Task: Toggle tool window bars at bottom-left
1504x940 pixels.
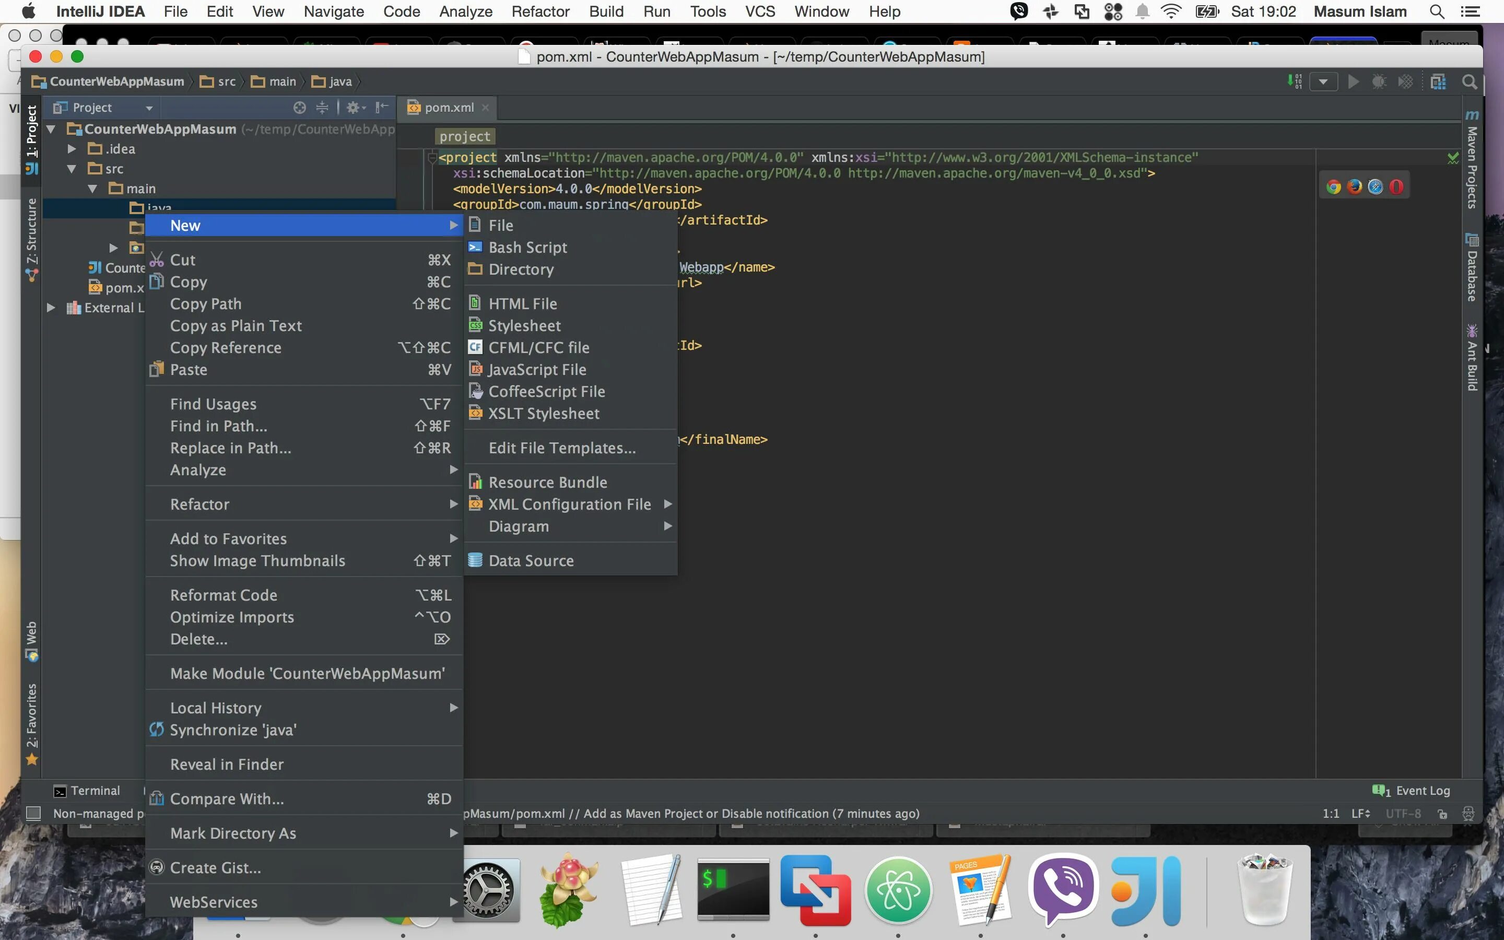Action: (33, 813)
